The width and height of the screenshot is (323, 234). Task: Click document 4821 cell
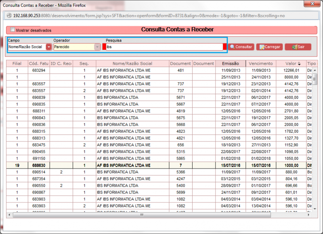coord(180,138)
